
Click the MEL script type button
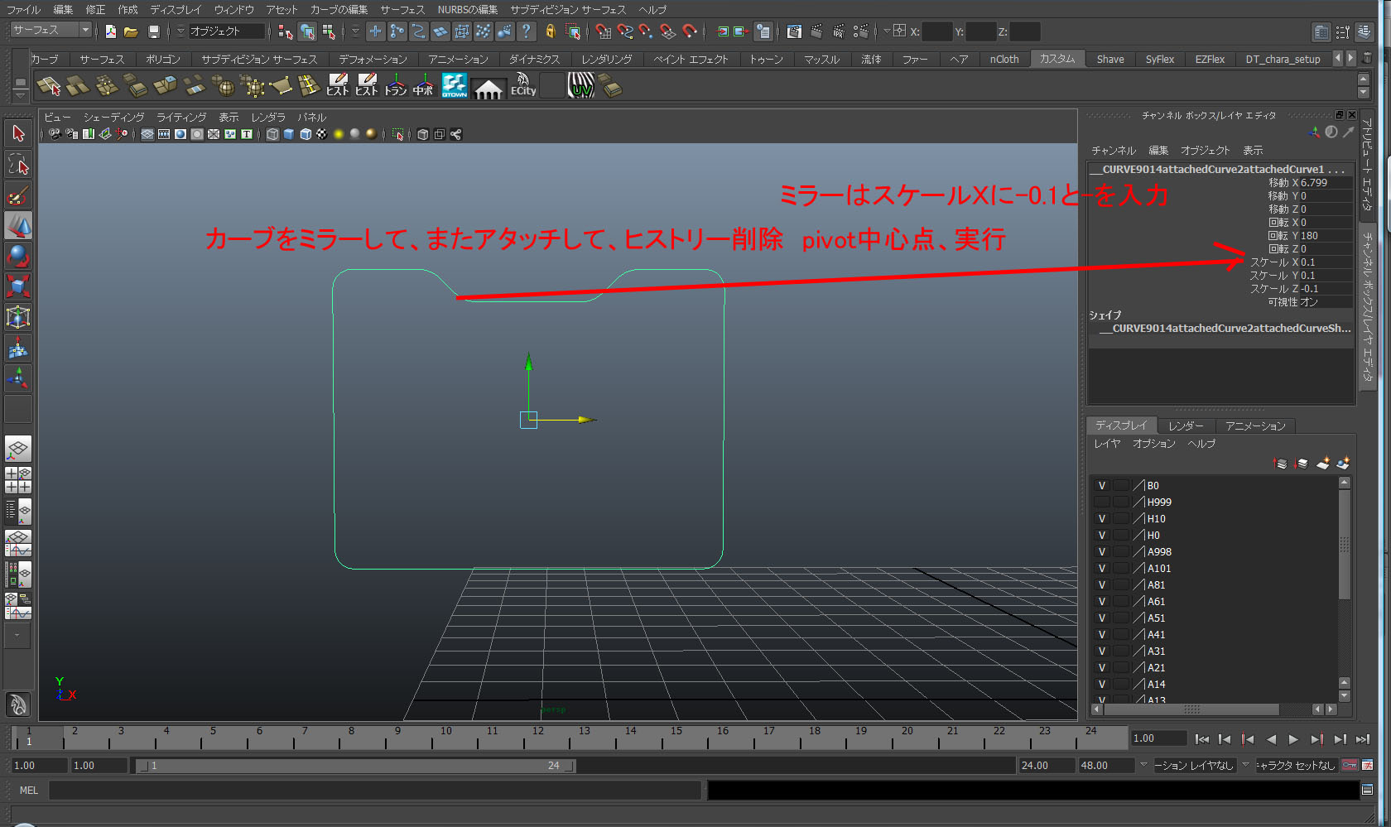pyautogui.click(x=29, y=791)
